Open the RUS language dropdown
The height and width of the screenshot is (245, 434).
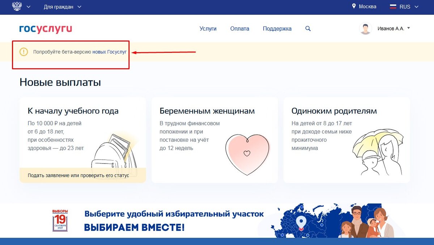(416, 6)
